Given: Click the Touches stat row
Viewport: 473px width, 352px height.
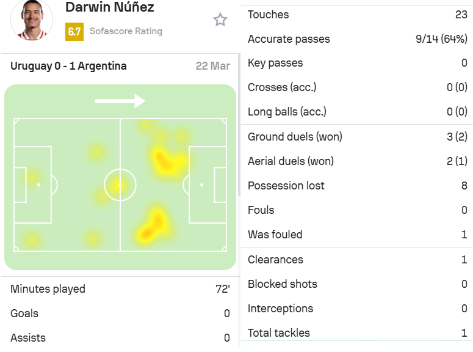Looking at the screenshot, I should tap(357, 15).
